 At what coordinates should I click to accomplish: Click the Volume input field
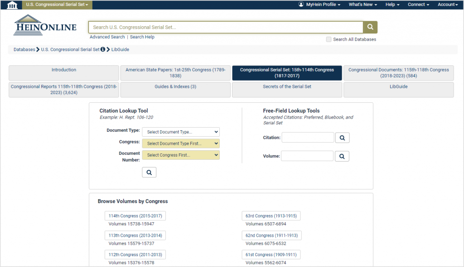307,156
